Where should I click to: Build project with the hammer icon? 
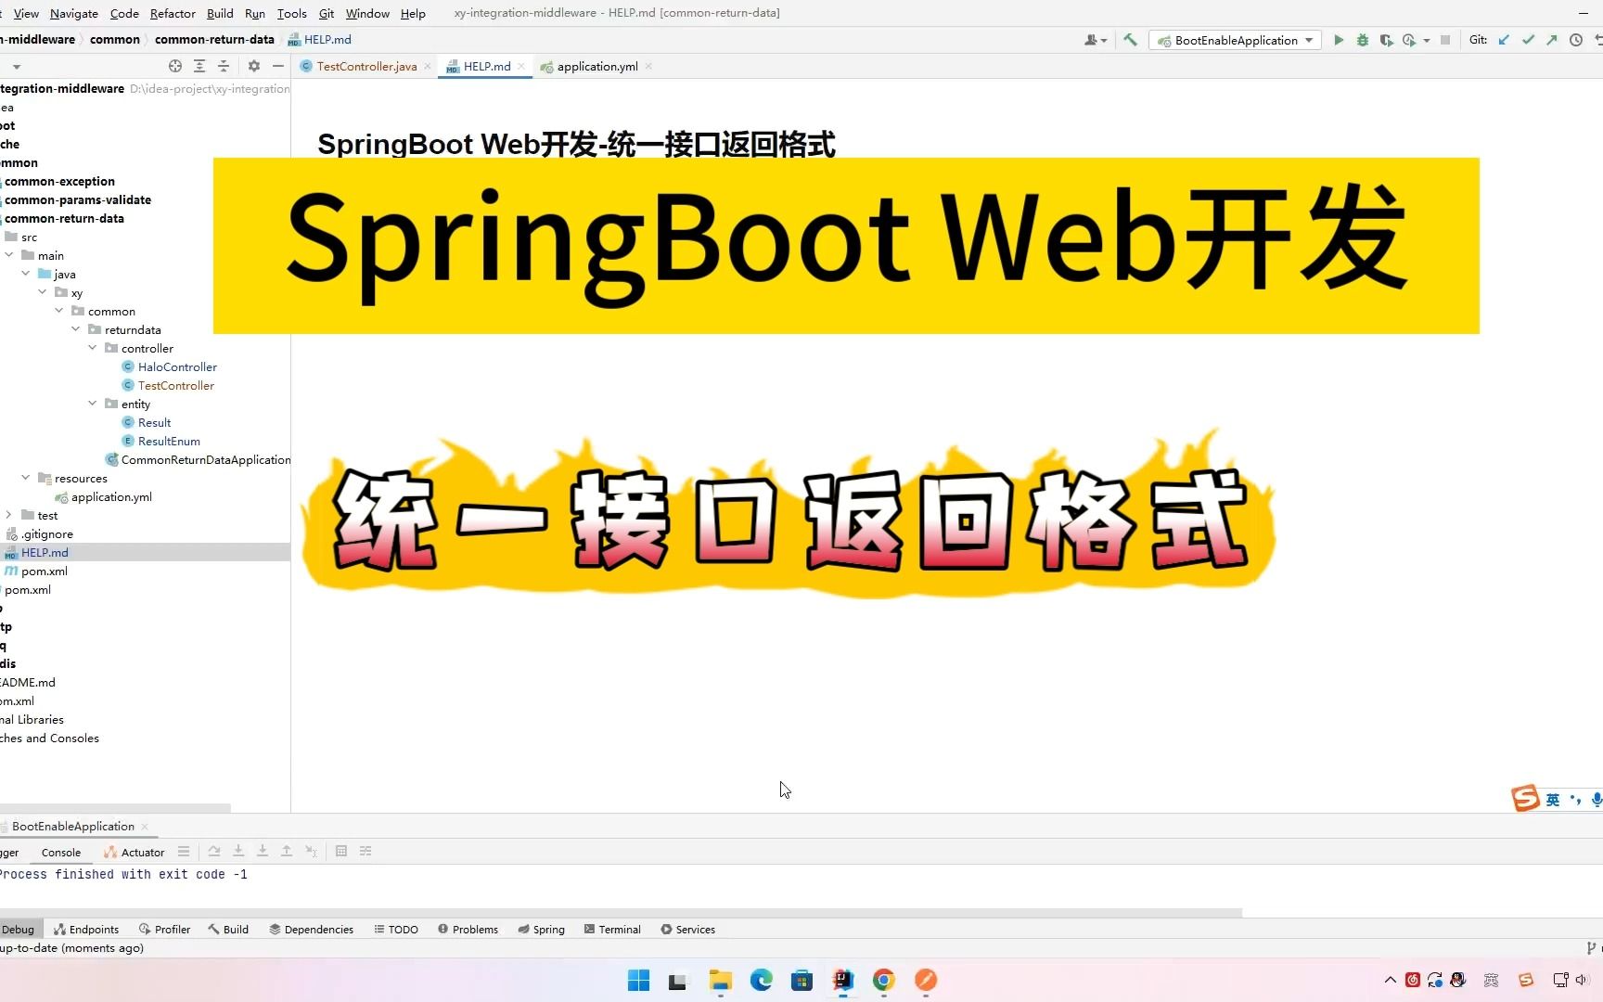tap(1130, 40)
